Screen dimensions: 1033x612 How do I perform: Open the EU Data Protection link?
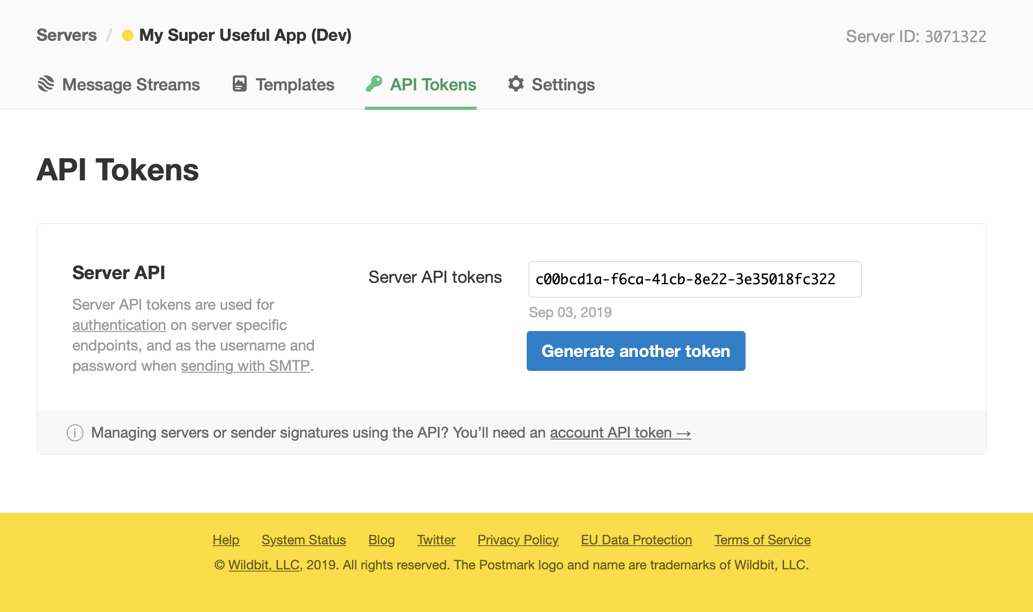[x=636, y=540]
